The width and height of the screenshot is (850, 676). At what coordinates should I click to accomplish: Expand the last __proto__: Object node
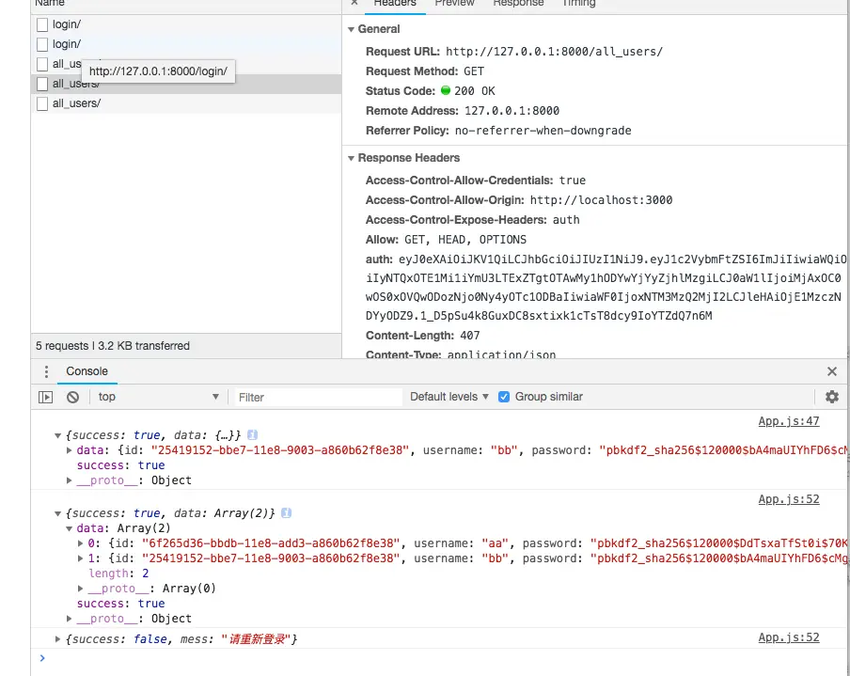70,619
